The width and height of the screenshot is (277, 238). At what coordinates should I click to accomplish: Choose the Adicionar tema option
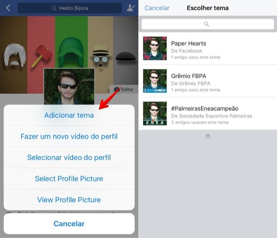(x=69, y=115)
